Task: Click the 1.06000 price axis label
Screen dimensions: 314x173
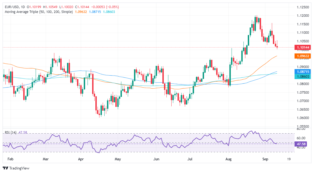Action: [x=303, y=118]
